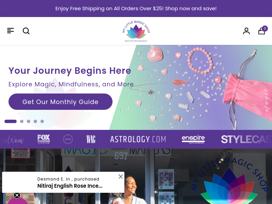
Task: Open the Nitiraj English Rose Incense product link
Action: [x=70, y=186]
